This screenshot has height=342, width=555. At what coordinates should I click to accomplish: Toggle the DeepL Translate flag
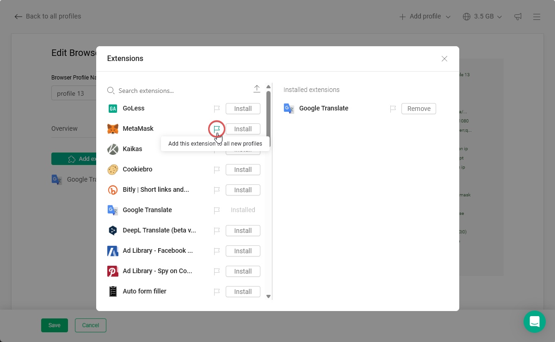216,231
